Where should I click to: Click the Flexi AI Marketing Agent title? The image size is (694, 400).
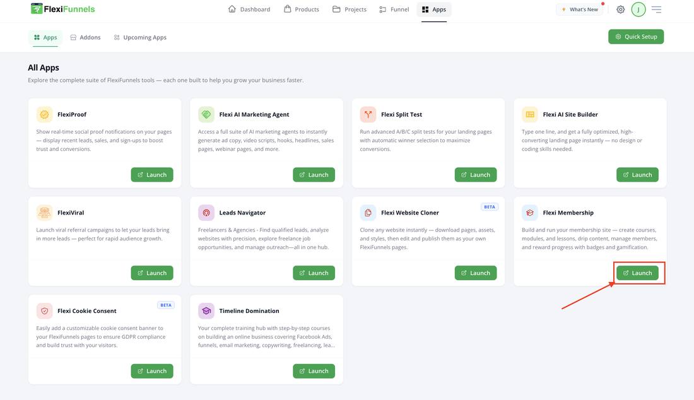coord(254,115)
